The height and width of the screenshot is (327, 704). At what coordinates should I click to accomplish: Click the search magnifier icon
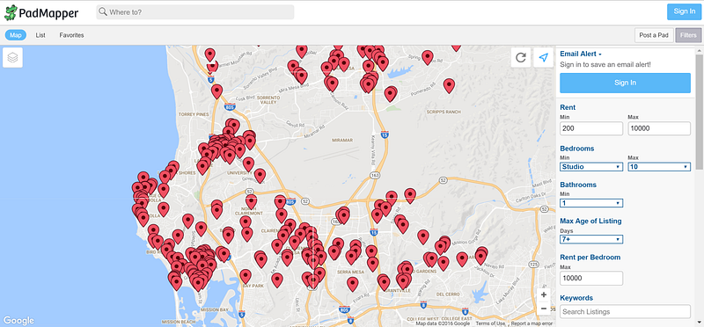click(x=103, y=12)
